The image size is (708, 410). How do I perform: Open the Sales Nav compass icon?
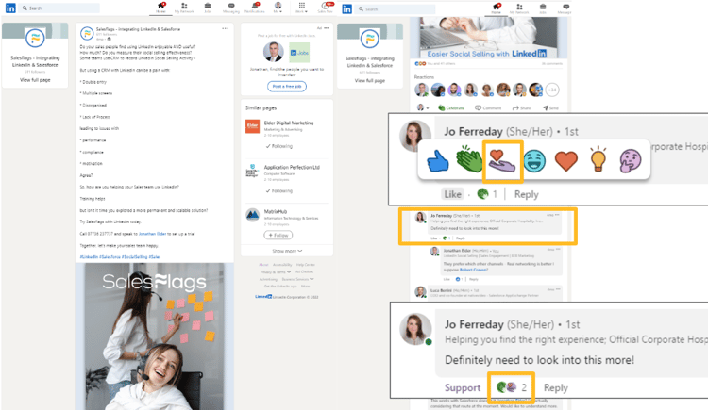[x=325, y=8]
